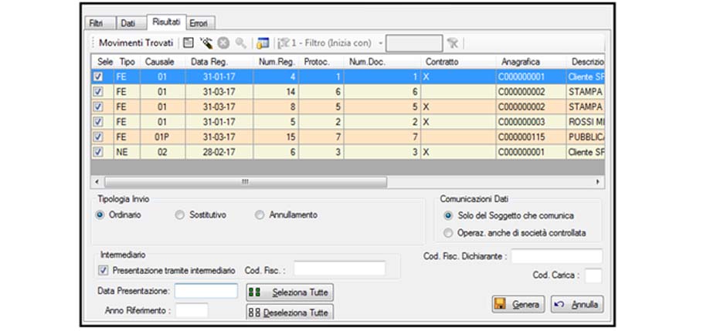Open the Risultati tab
Viewport: 717px width, 331px height.
[166, 22]
